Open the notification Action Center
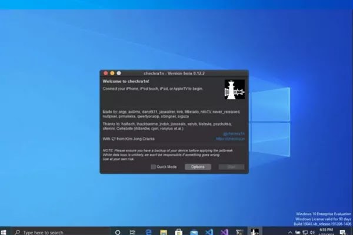The image size is (353, 235). [343, 232]
